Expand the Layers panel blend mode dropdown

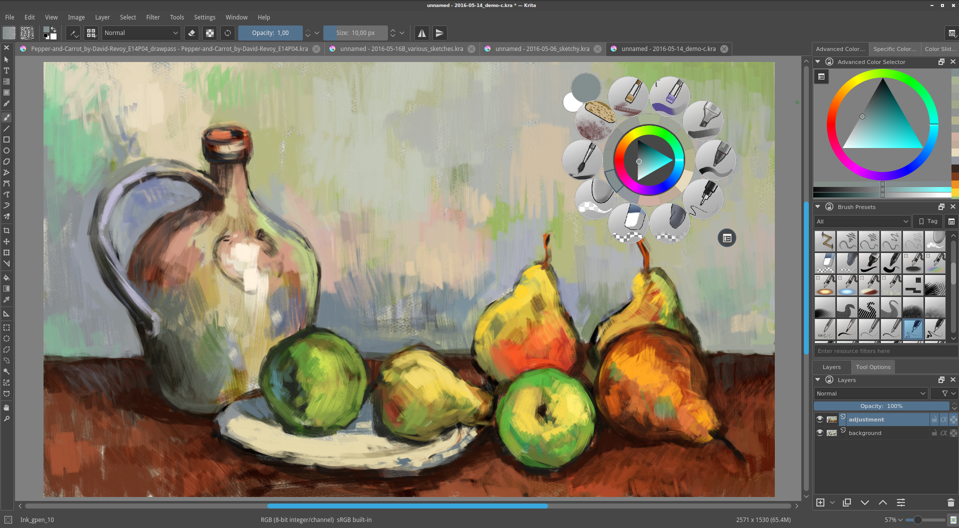click(x=870, y=393)
